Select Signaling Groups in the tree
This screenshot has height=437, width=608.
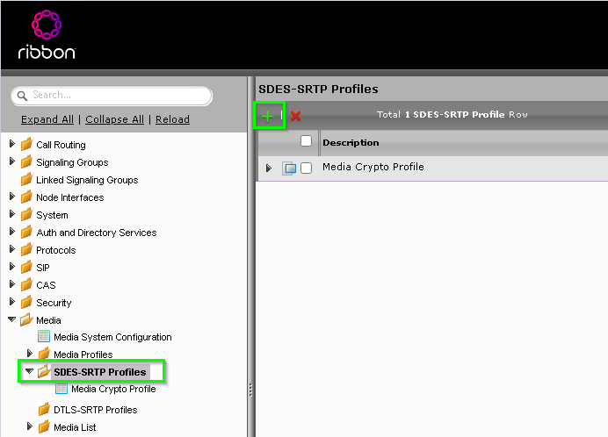(x=72, y=162)
